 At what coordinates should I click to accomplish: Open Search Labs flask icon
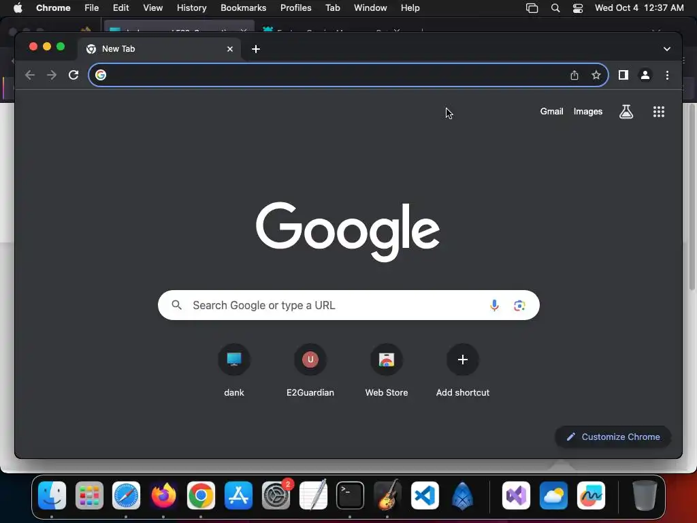click(626, 112)
